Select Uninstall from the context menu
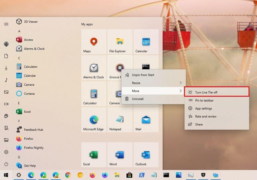This screenshot has width=257, height=180. click(x=154, y=99)
